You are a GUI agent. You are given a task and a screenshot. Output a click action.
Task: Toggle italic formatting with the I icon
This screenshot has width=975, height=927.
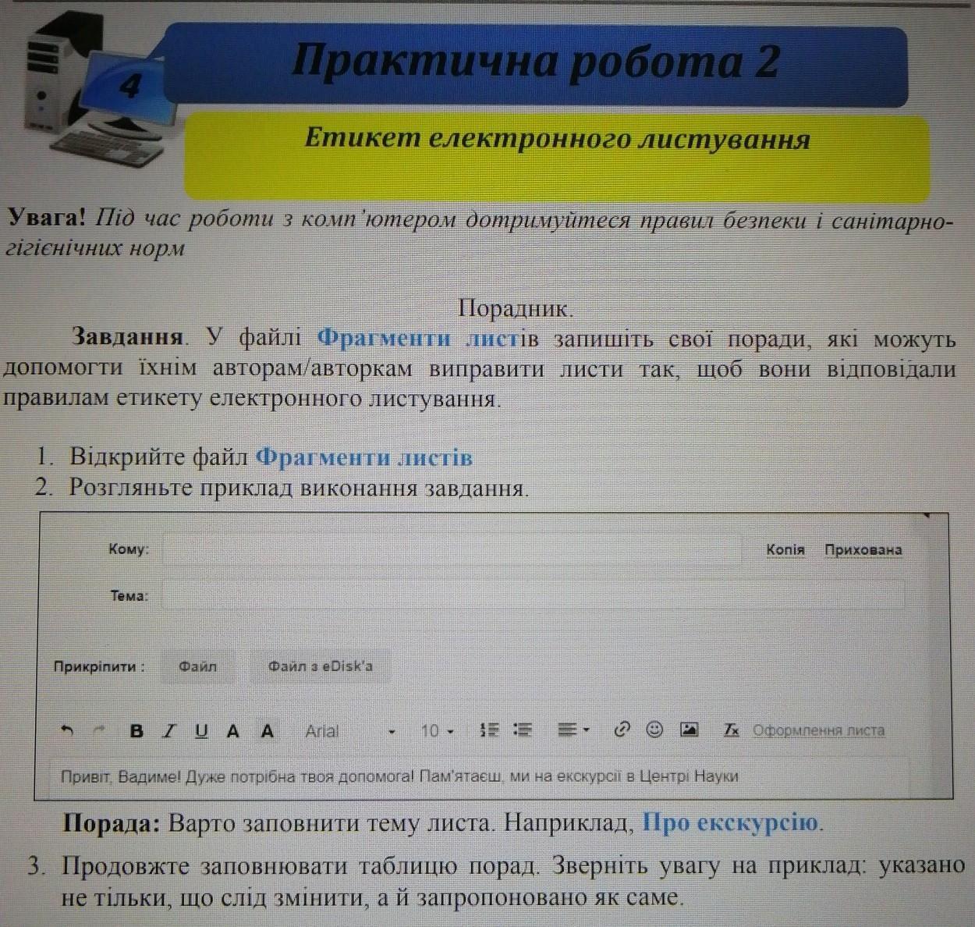(168, 731)
